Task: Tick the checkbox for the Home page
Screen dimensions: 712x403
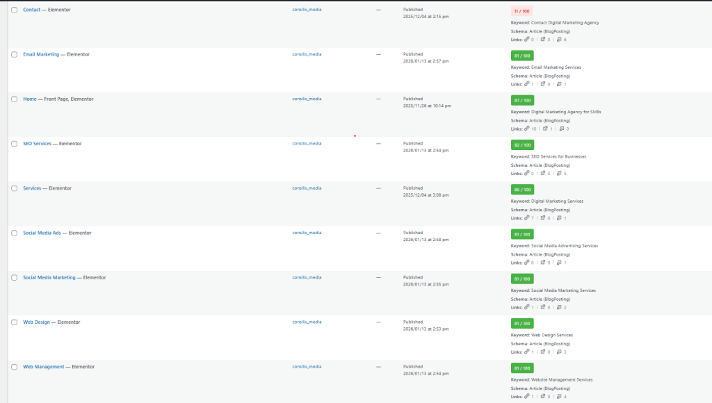Action: (14, 99)
